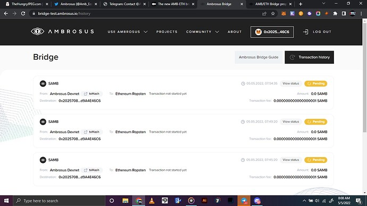Open the tab search dropdown arrow
Image resolution: width=367 pixels, height=206 pixels.
coord(324,4)
